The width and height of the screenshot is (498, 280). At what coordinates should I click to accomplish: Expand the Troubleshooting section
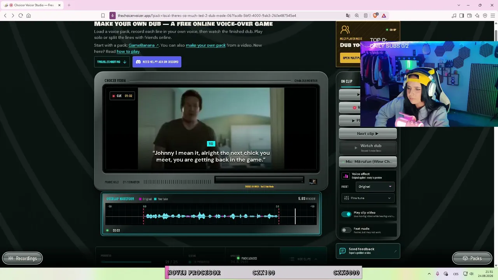tap(112, 62)
